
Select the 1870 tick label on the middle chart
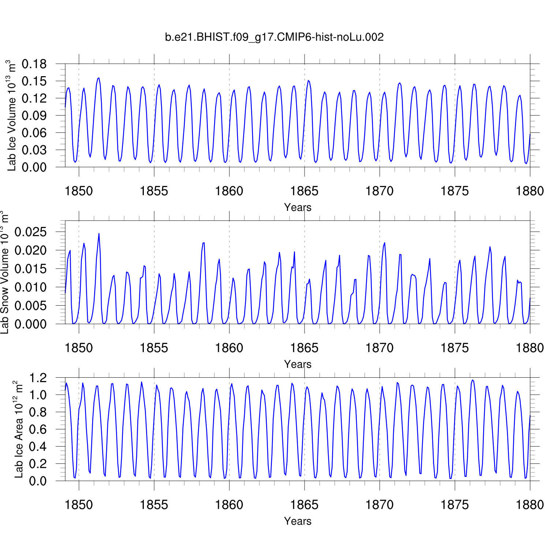click(379, 348)
